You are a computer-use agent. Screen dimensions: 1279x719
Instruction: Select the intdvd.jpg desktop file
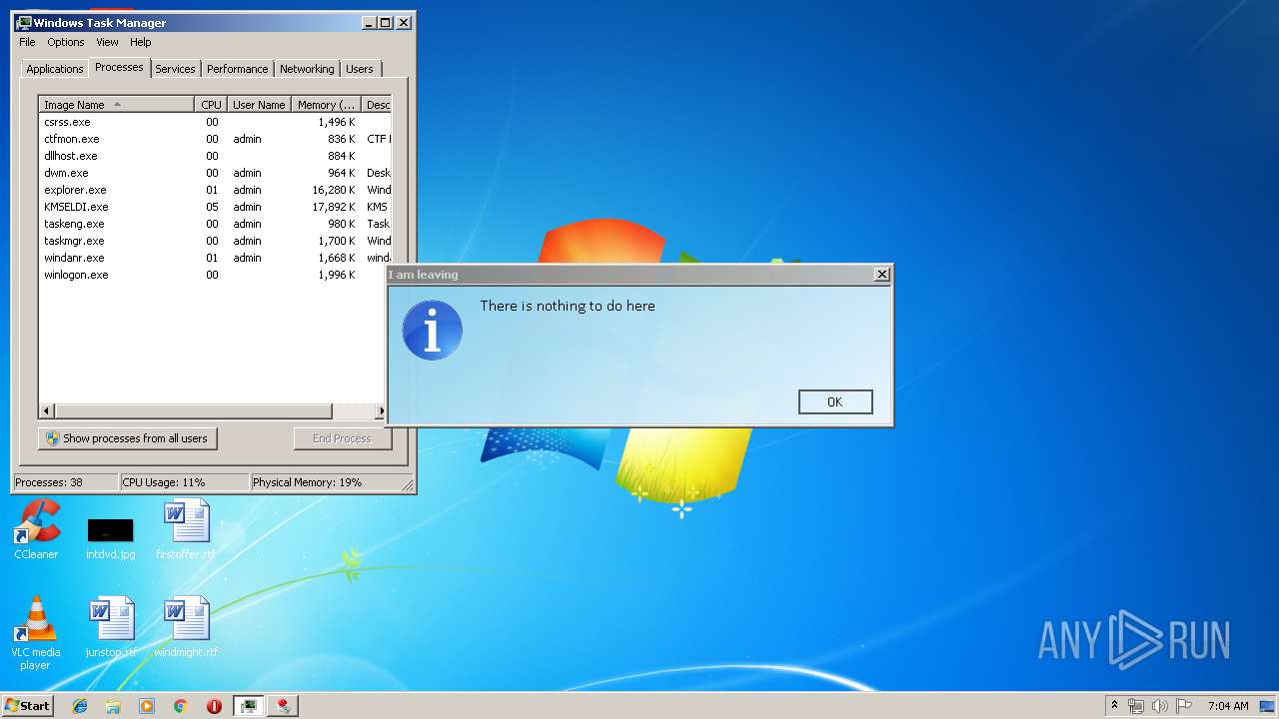110,536
